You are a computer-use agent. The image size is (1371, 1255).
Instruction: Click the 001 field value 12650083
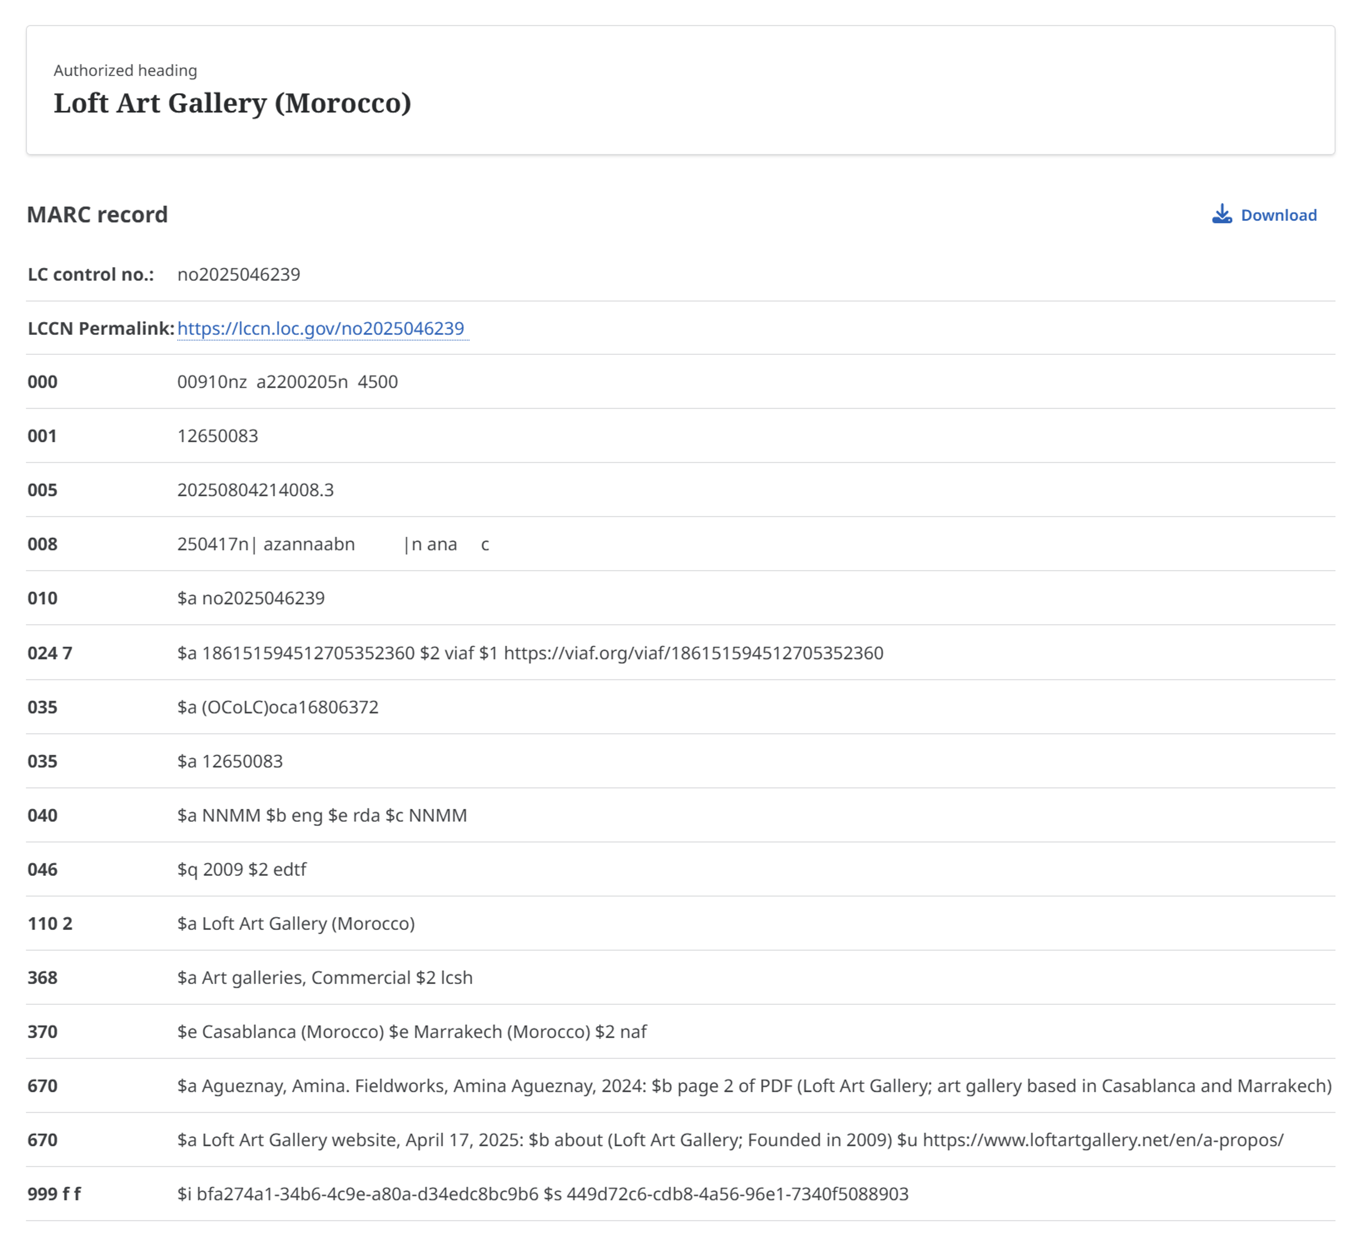218,436
